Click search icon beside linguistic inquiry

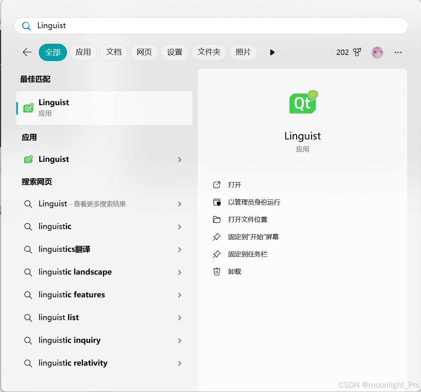(x=28, y=341)
